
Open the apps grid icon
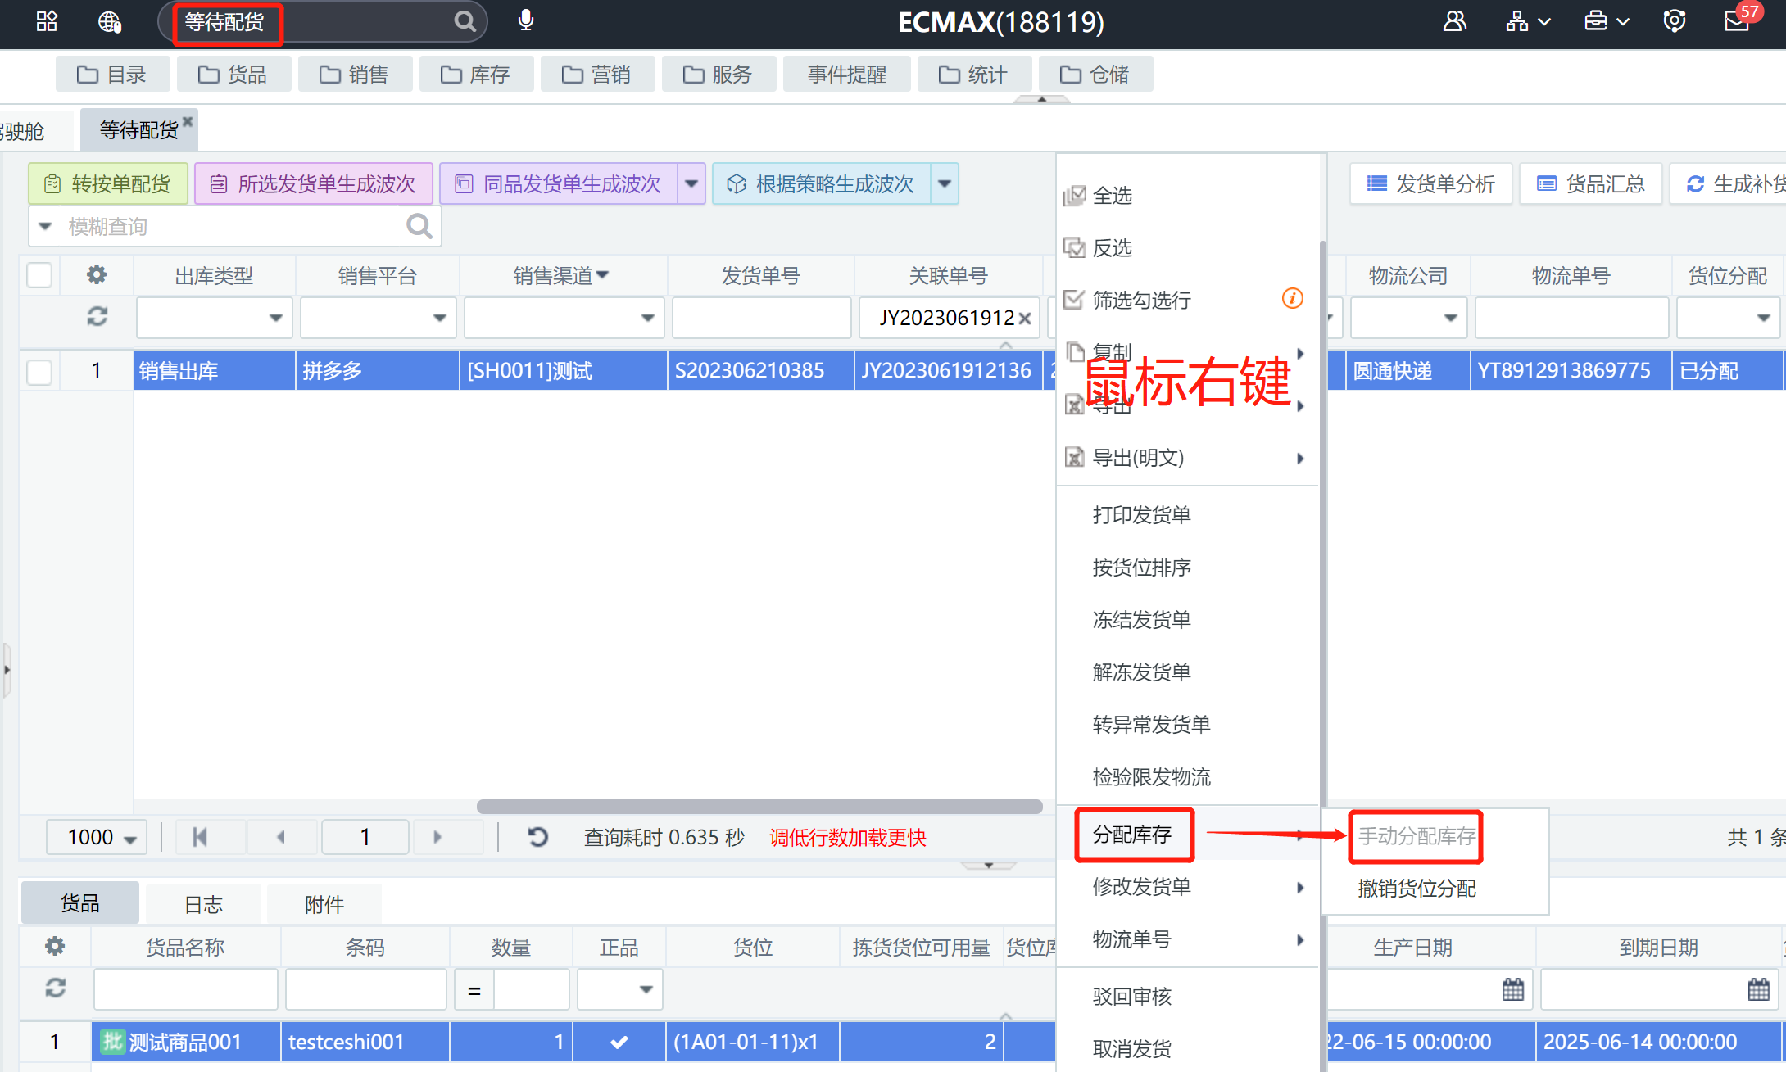[x=47, y=21]
